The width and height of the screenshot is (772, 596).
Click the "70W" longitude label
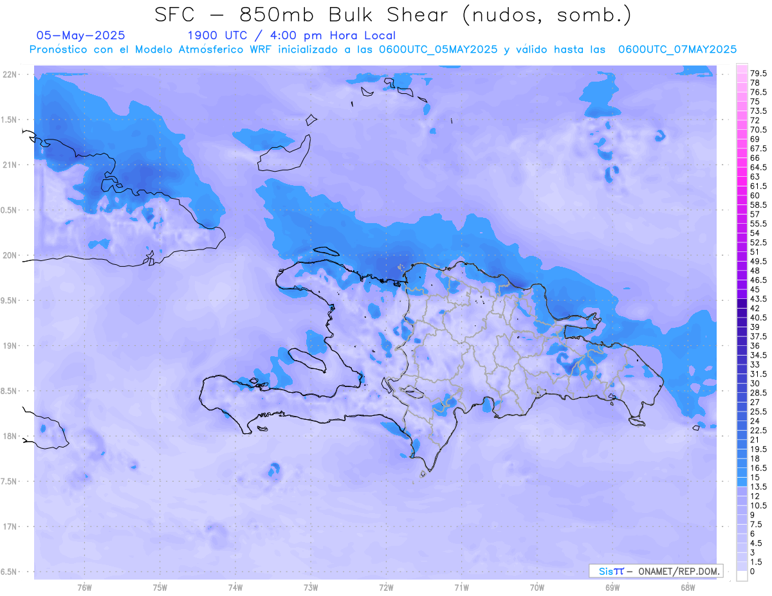point(537,587)
